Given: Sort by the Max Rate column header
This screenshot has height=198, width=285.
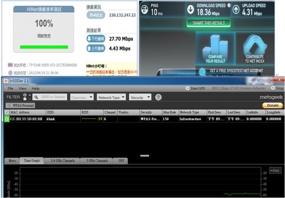Looking at the screenshot, I should pyautogui.click(x=170, y=112).
